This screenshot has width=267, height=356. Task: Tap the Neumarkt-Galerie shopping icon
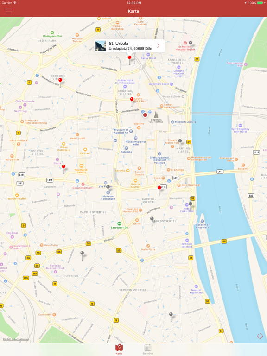point(81,166)
